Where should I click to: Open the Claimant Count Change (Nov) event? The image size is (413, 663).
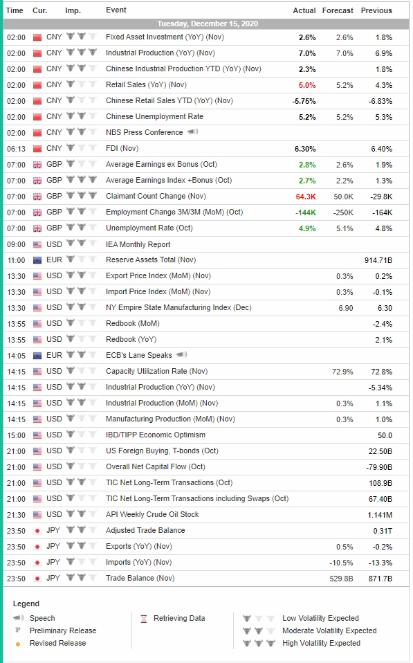[156, 196]
